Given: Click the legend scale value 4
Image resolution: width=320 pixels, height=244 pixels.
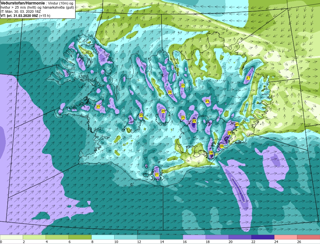Looking at the screenshot, I should coord(47,242).
